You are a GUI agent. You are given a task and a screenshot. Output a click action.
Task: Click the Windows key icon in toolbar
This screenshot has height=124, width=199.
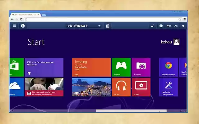(183, 26)
